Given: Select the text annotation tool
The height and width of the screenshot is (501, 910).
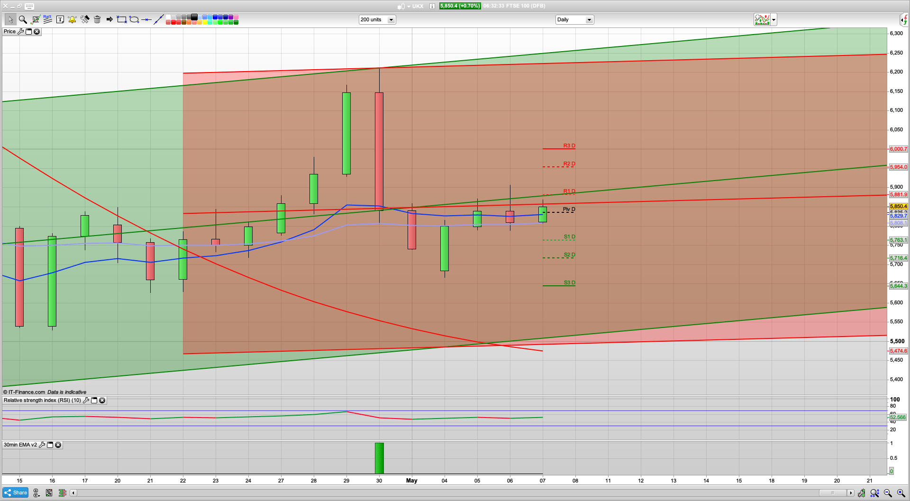Looking at the screenshot, I should point(60,19).
